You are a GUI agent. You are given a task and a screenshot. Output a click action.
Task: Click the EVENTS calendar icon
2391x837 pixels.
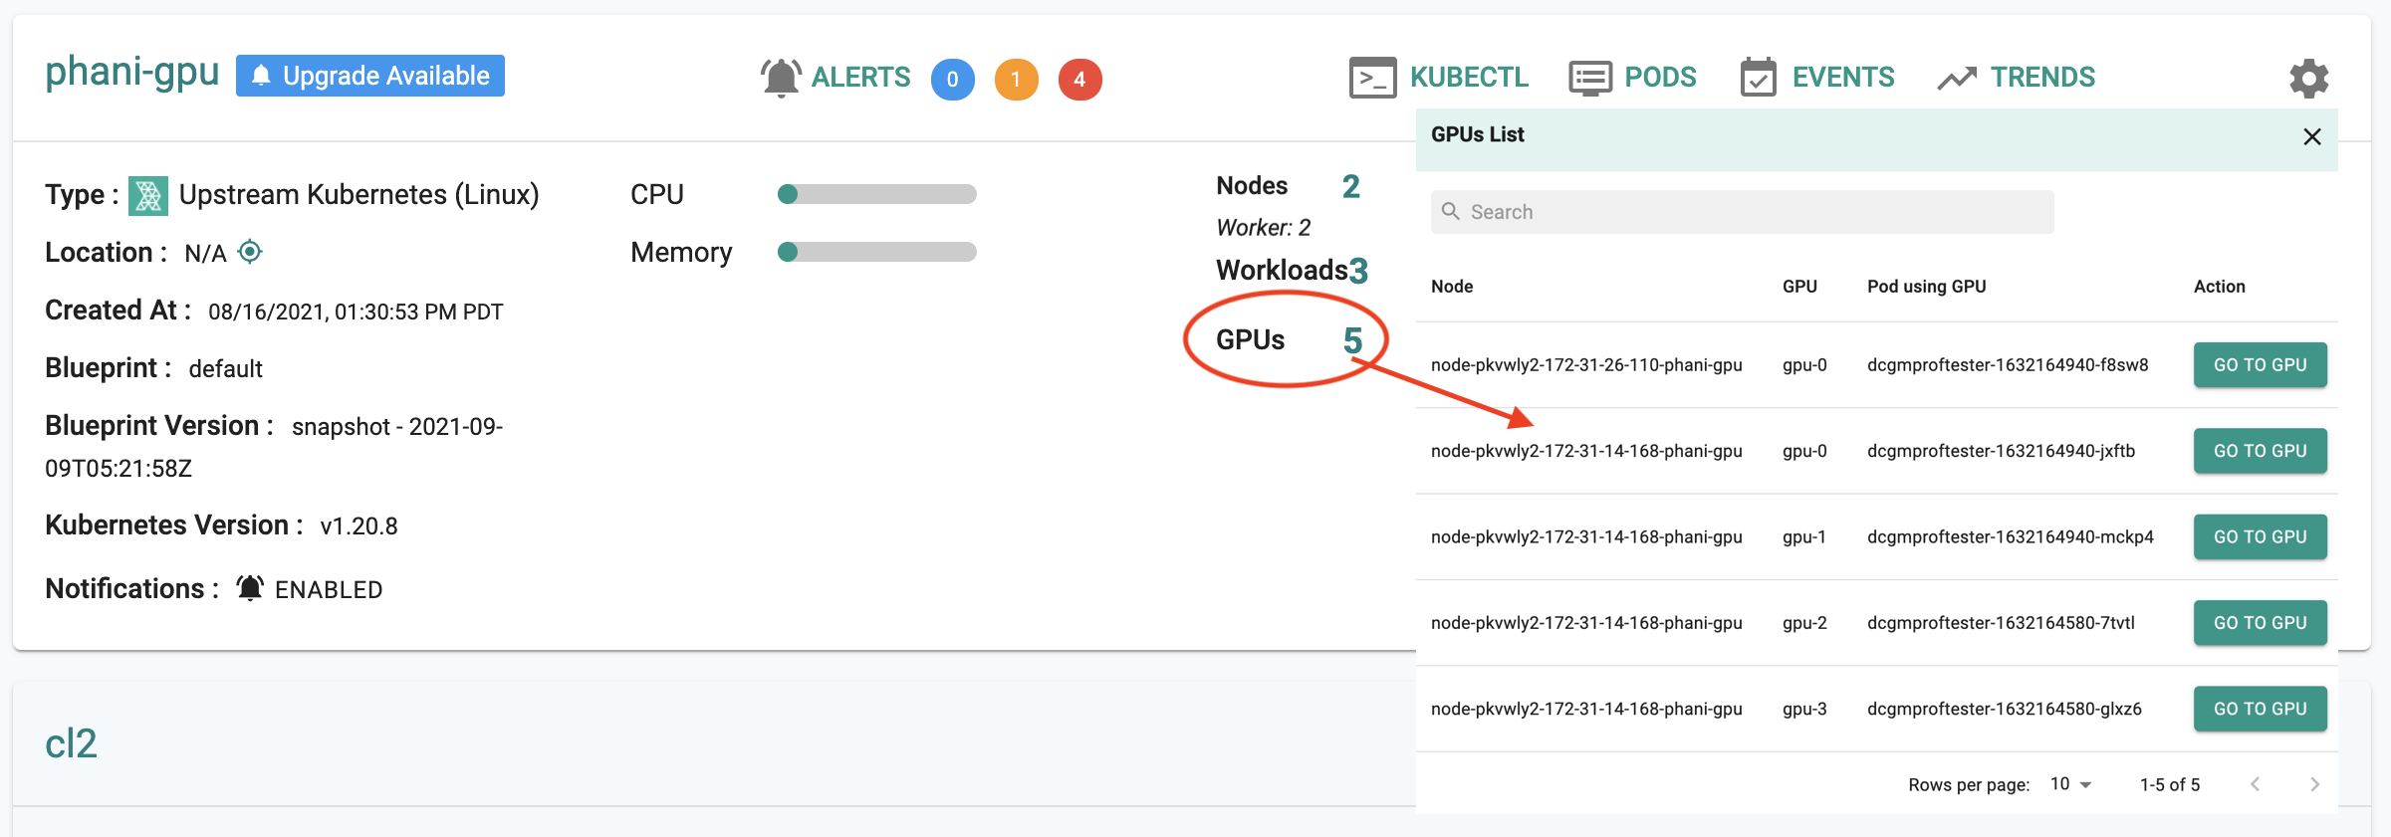[1758, 77]
